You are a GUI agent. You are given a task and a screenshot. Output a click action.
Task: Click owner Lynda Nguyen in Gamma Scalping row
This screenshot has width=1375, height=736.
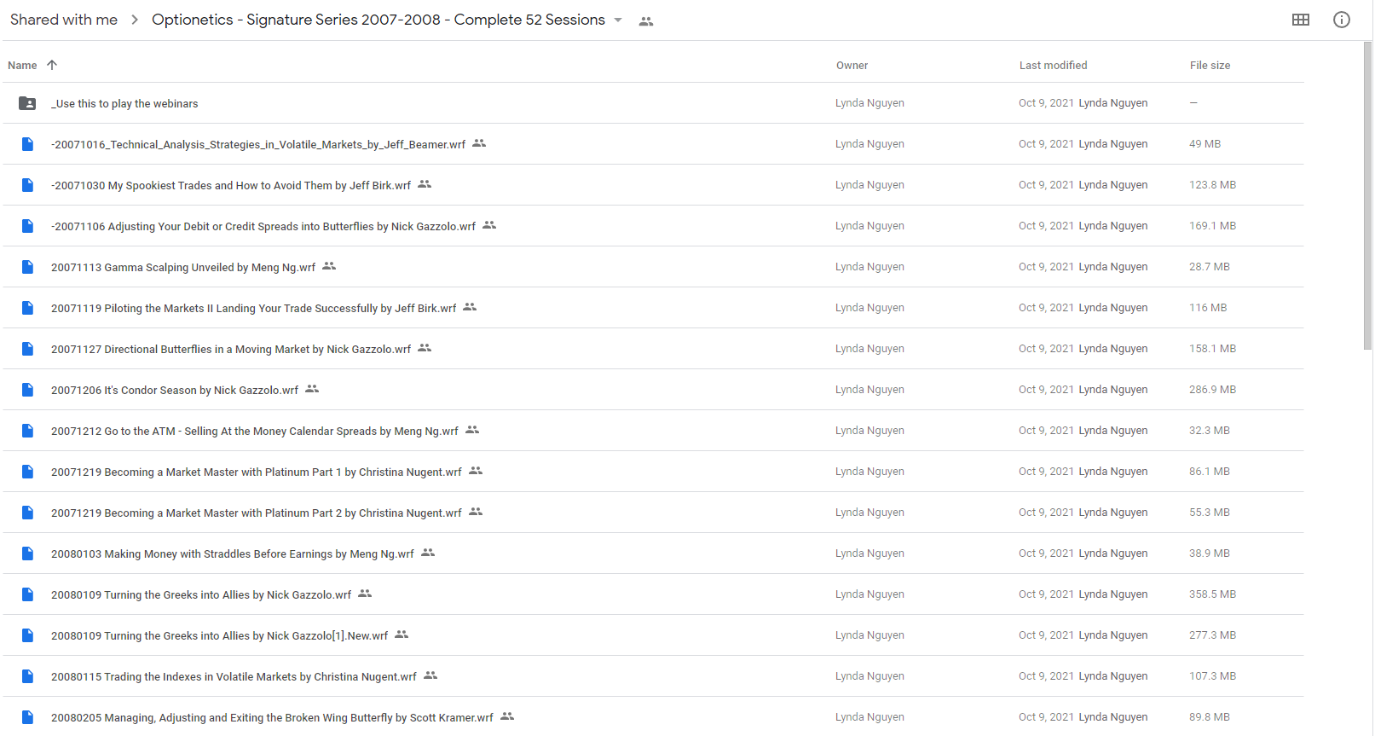click(869, 267)
